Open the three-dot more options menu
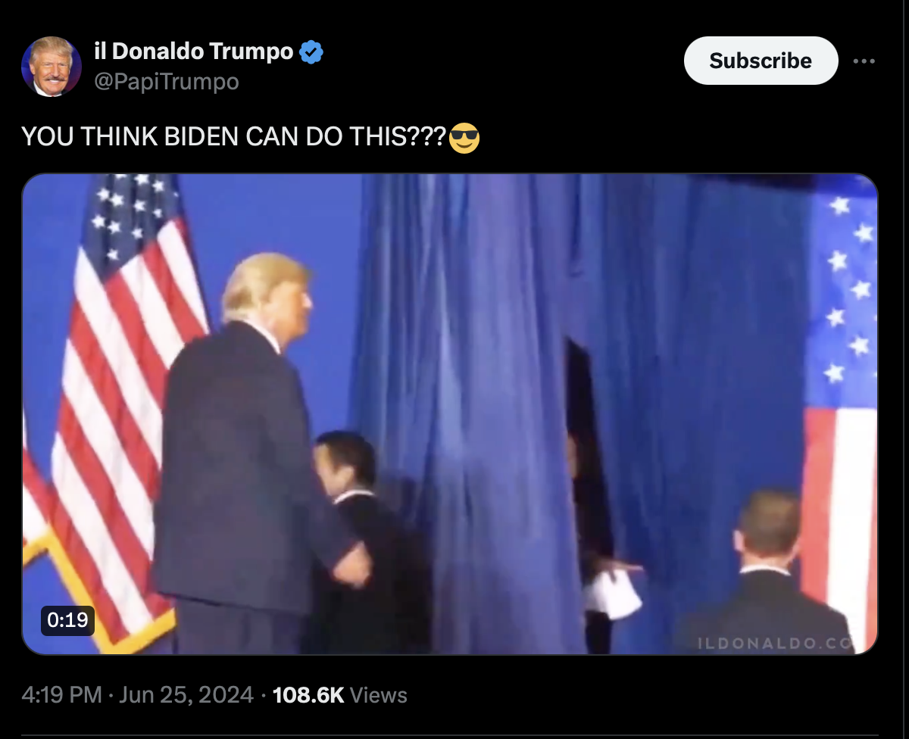This screenshot has height=739, width=909. click(x=864, y=61)
